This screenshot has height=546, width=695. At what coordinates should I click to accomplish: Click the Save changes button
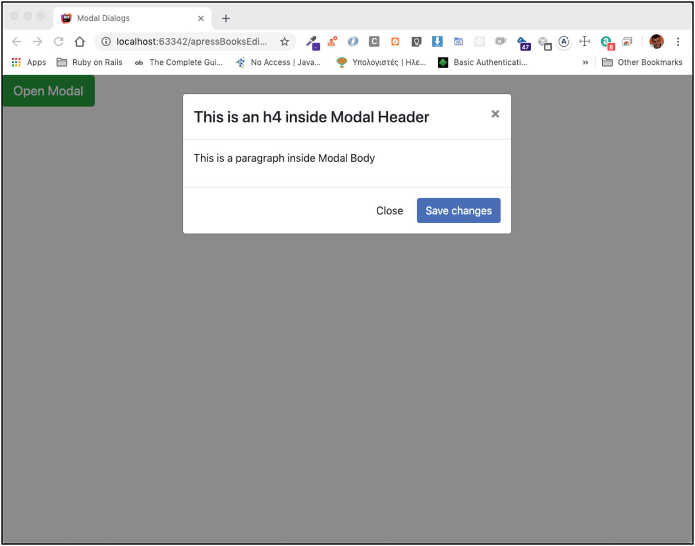click(x=458, y=210)
